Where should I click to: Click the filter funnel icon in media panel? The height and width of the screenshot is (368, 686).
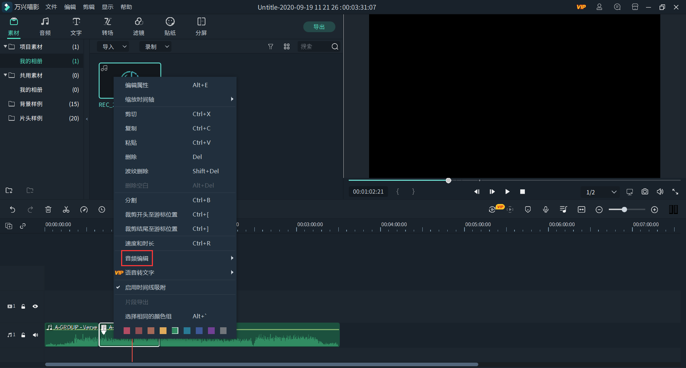tap(270, 47)
